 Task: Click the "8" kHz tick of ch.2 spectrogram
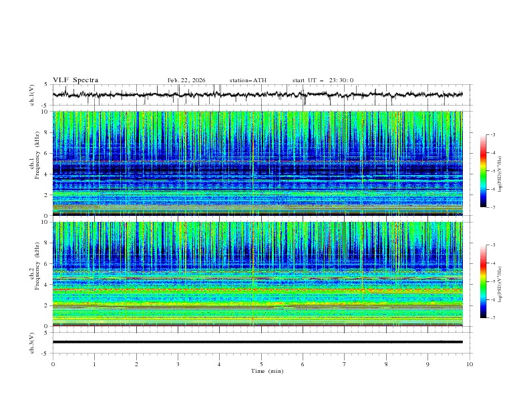click(x=47, y=243)
